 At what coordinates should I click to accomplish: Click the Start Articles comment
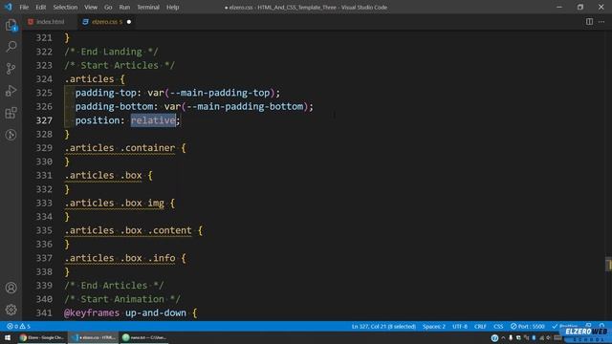pos(120,66)
